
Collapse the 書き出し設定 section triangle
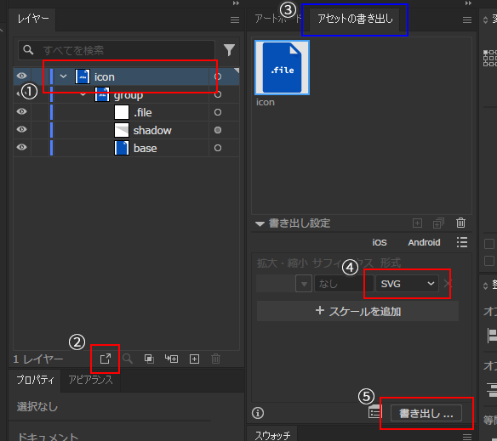tap(260, 223)
